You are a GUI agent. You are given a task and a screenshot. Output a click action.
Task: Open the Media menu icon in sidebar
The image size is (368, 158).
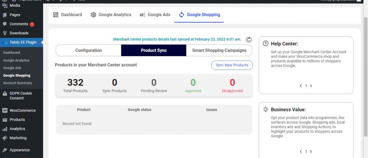click(5, 6)
